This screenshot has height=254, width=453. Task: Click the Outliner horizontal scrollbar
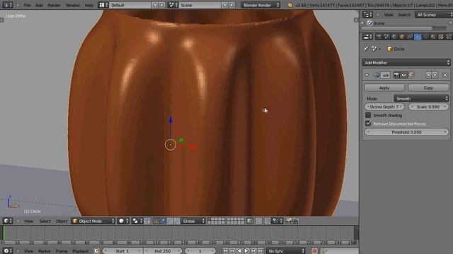403,28
